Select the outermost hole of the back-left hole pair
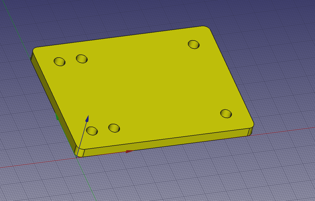315x201 pixels. tap(60, 62)
